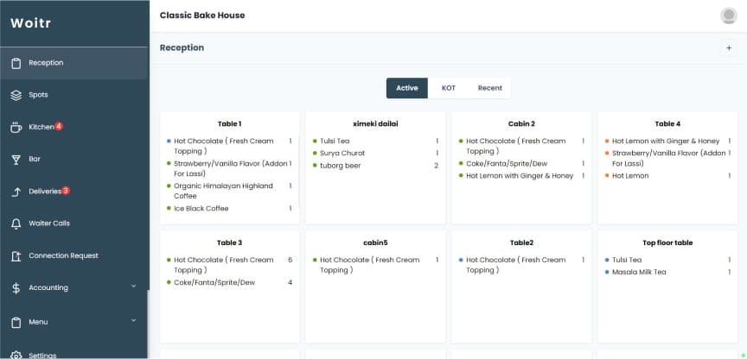
Task: Open Spots via the layers icon
Action: click(16, 95)
